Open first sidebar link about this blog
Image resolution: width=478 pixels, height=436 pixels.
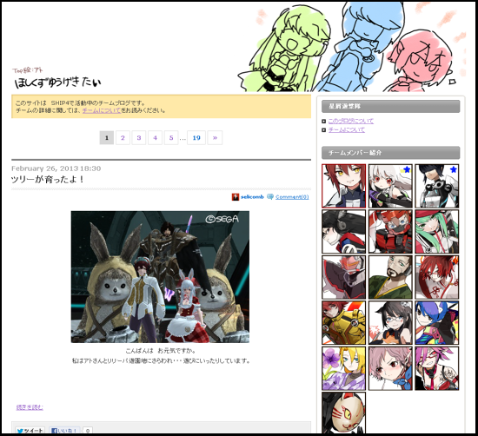[351, 121]
